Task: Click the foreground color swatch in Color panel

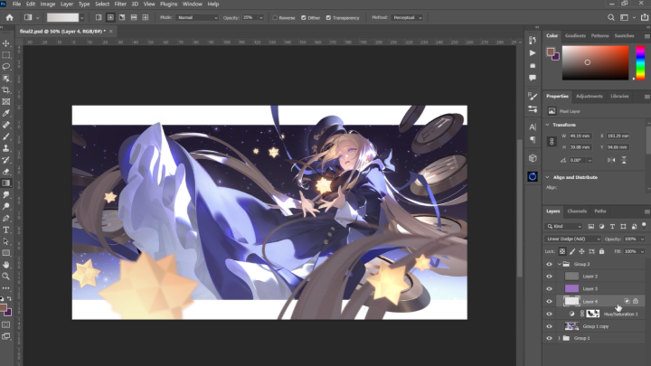Action: 551,52
